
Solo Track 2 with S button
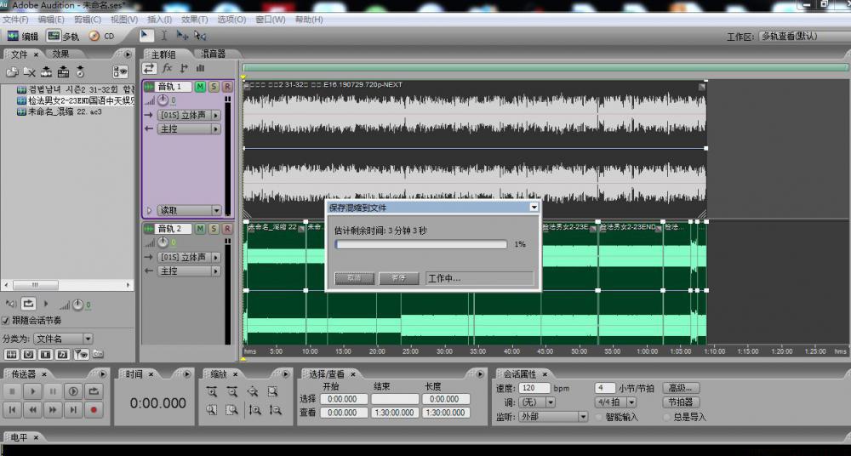tap(214, 229)
